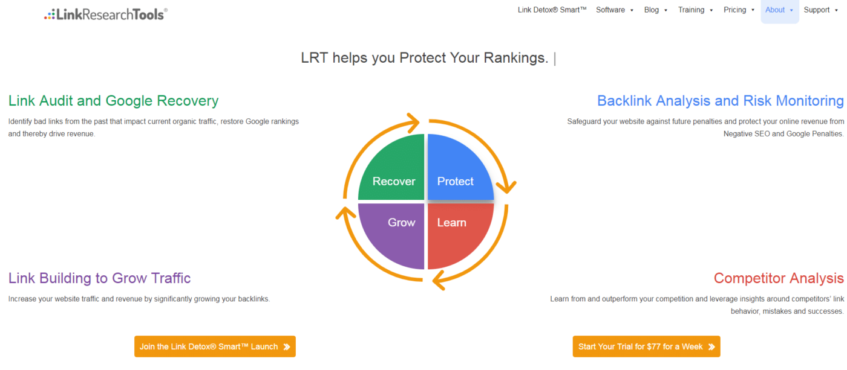The width and height of the screenshot is (847, 370).
Task: Open the Support menu item
Action: 821,10
